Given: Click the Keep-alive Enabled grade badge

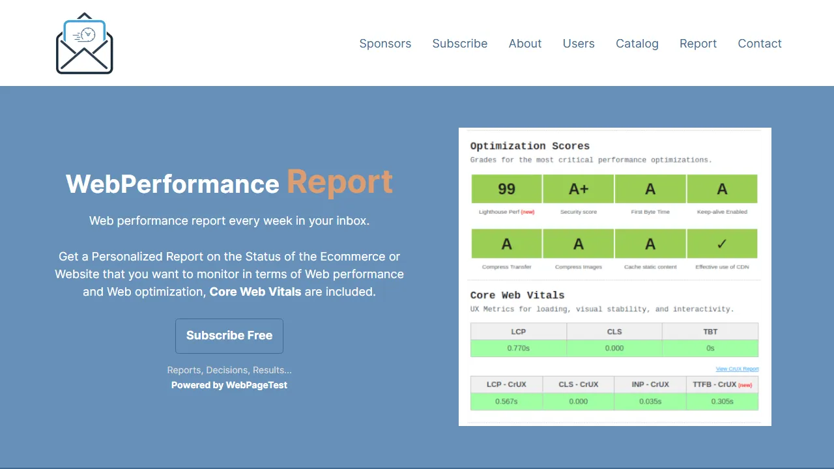Looking at the screenshot, I should [722, 188].
